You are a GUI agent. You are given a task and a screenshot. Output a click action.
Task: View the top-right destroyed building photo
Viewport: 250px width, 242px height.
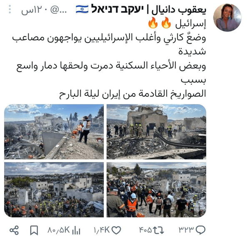pyautogui.click(x=156, y=132)
